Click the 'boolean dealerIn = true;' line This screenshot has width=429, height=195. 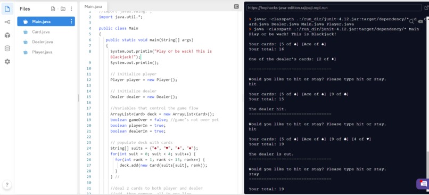(138, 131)
